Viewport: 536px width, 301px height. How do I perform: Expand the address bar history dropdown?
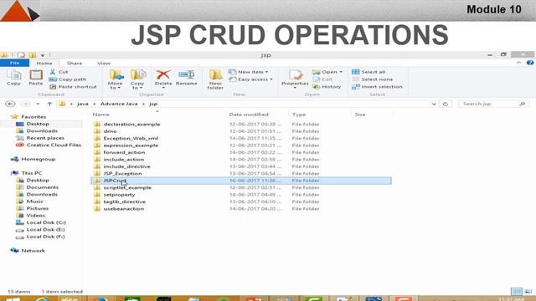434,104
